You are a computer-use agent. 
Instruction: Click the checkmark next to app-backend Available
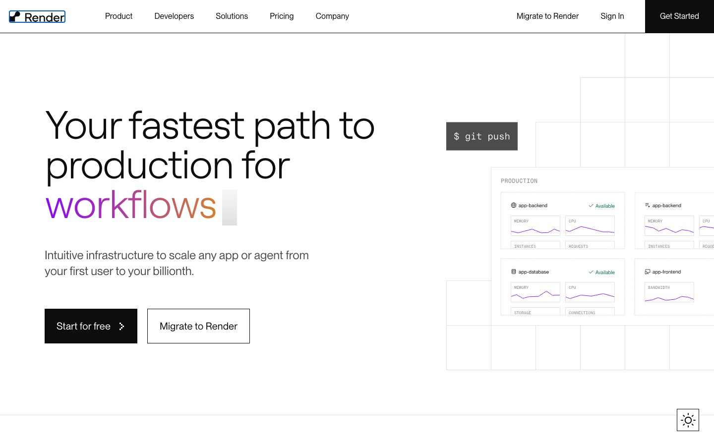coord(591,206)
